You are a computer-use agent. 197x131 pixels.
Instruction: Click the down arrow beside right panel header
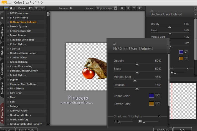pos(196,14)
